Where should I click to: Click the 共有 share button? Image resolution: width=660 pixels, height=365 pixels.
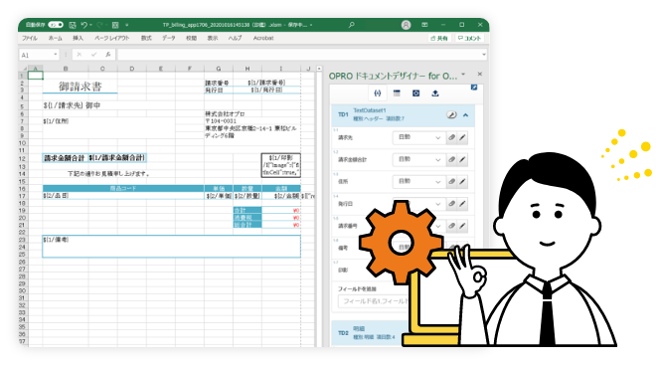[x=439, y=38]
